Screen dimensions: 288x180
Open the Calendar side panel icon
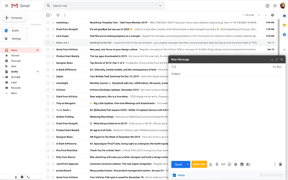[x=284, y=16]
